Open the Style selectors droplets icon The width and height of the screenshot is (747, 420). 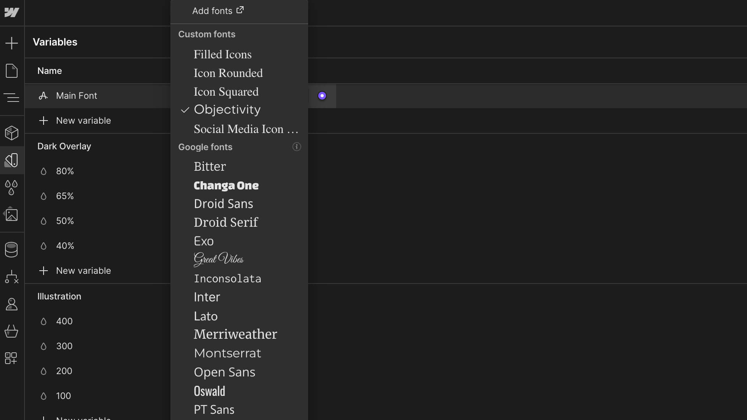(x=12, y=187)
